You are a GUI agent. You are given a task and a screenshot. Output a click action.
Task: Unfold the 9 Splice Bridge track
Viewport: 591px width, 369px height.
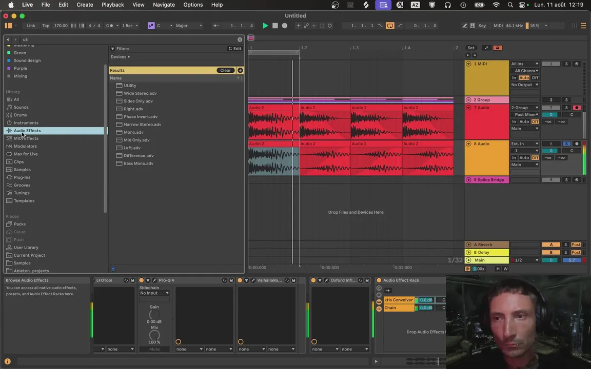[468, 180]
